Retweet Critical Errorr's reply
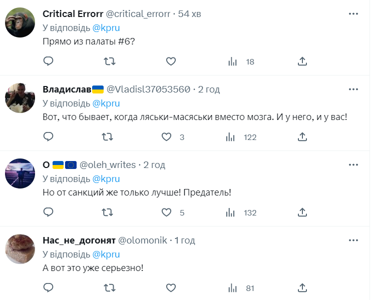The width and height of the screenshot is (371, 300). [x=110, y=61]
